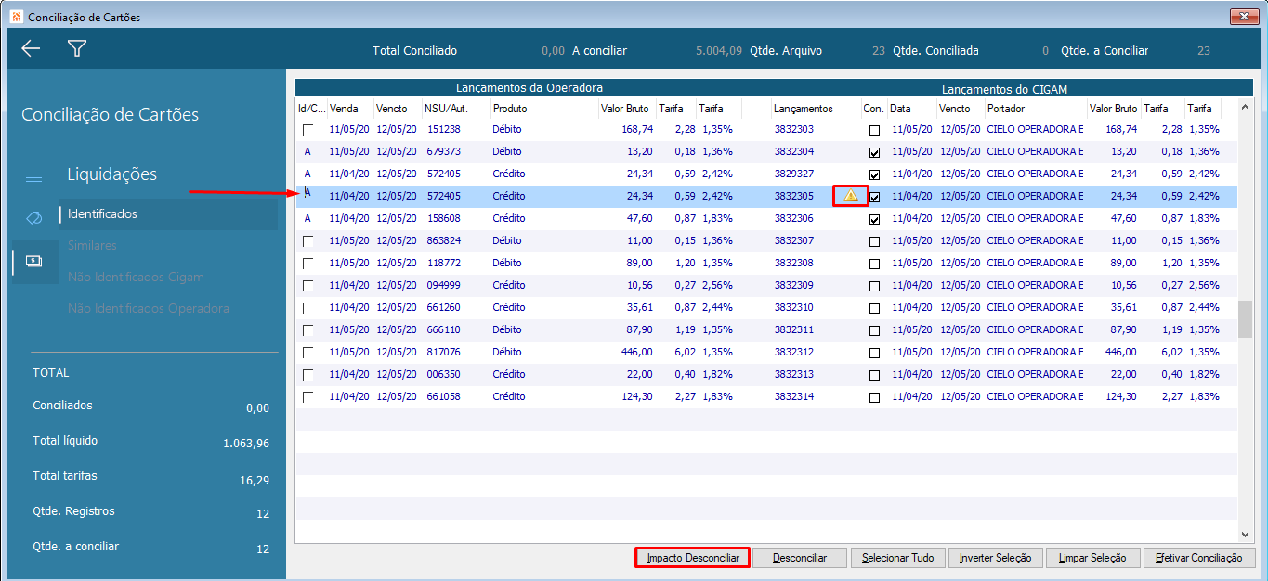Open the filter funnel icon
The image size is (1268, 581).
coord(77,49)
